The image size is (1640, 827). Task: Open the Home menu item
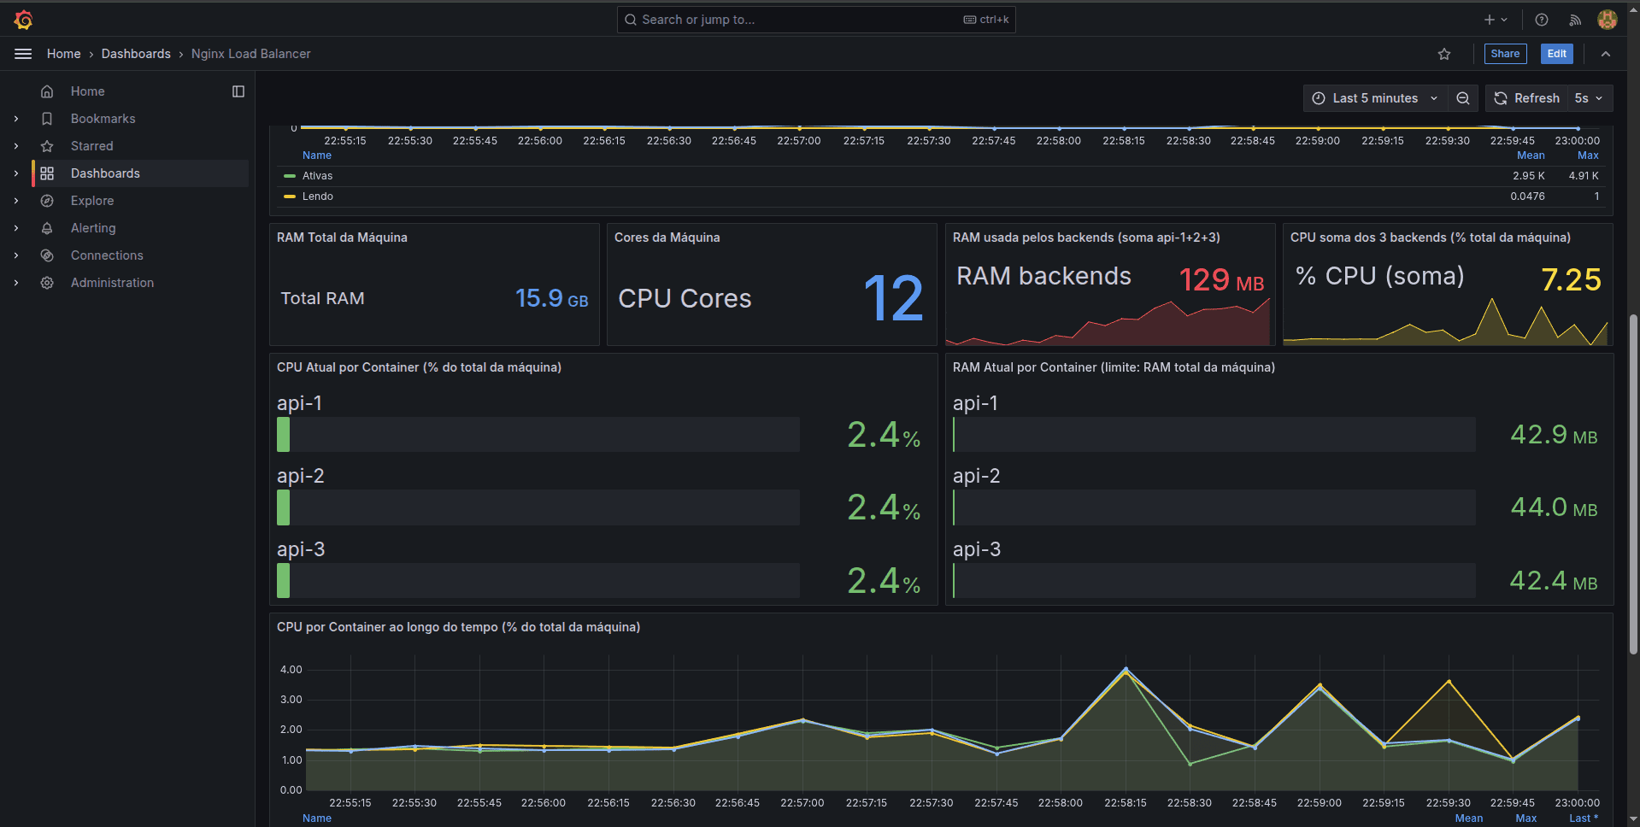[87, 91]
